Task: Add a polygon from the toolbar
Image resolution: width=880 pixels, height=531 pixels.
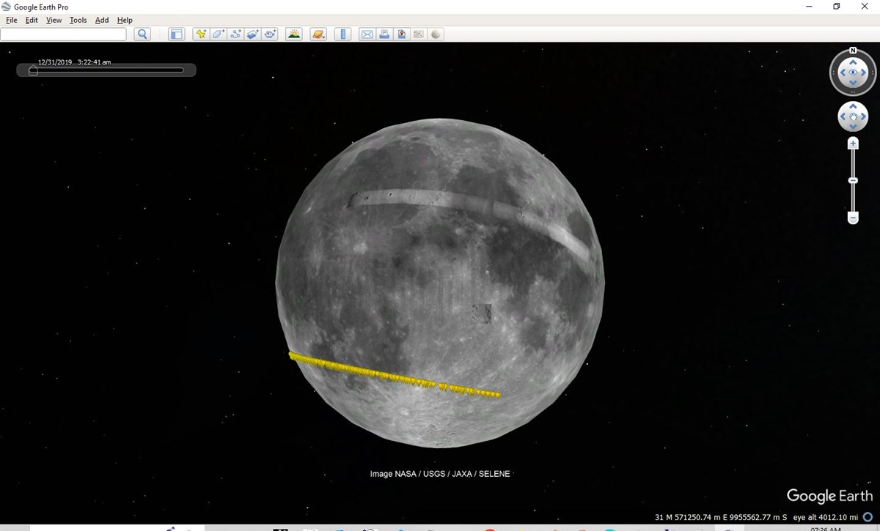Action: tap(219, 34)
